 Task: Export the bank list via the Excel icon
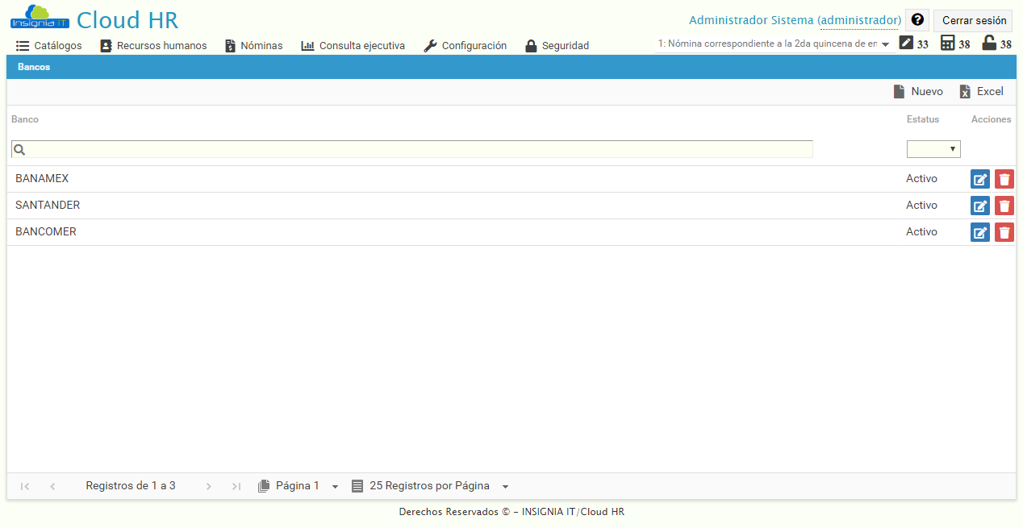980,91
